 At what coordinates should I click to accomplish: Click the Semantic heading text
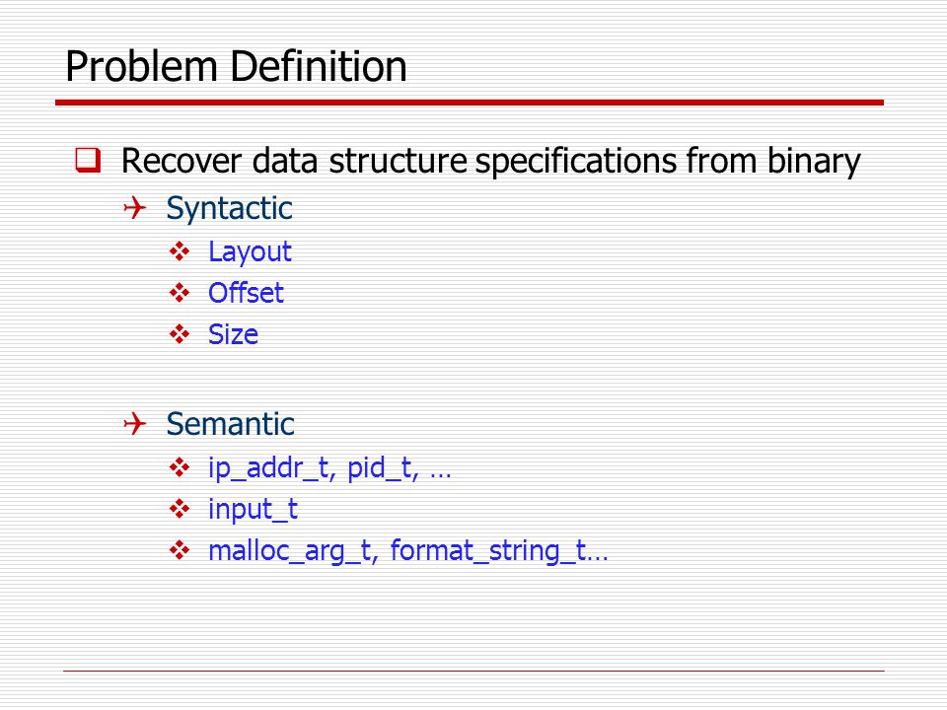[230, 423]
